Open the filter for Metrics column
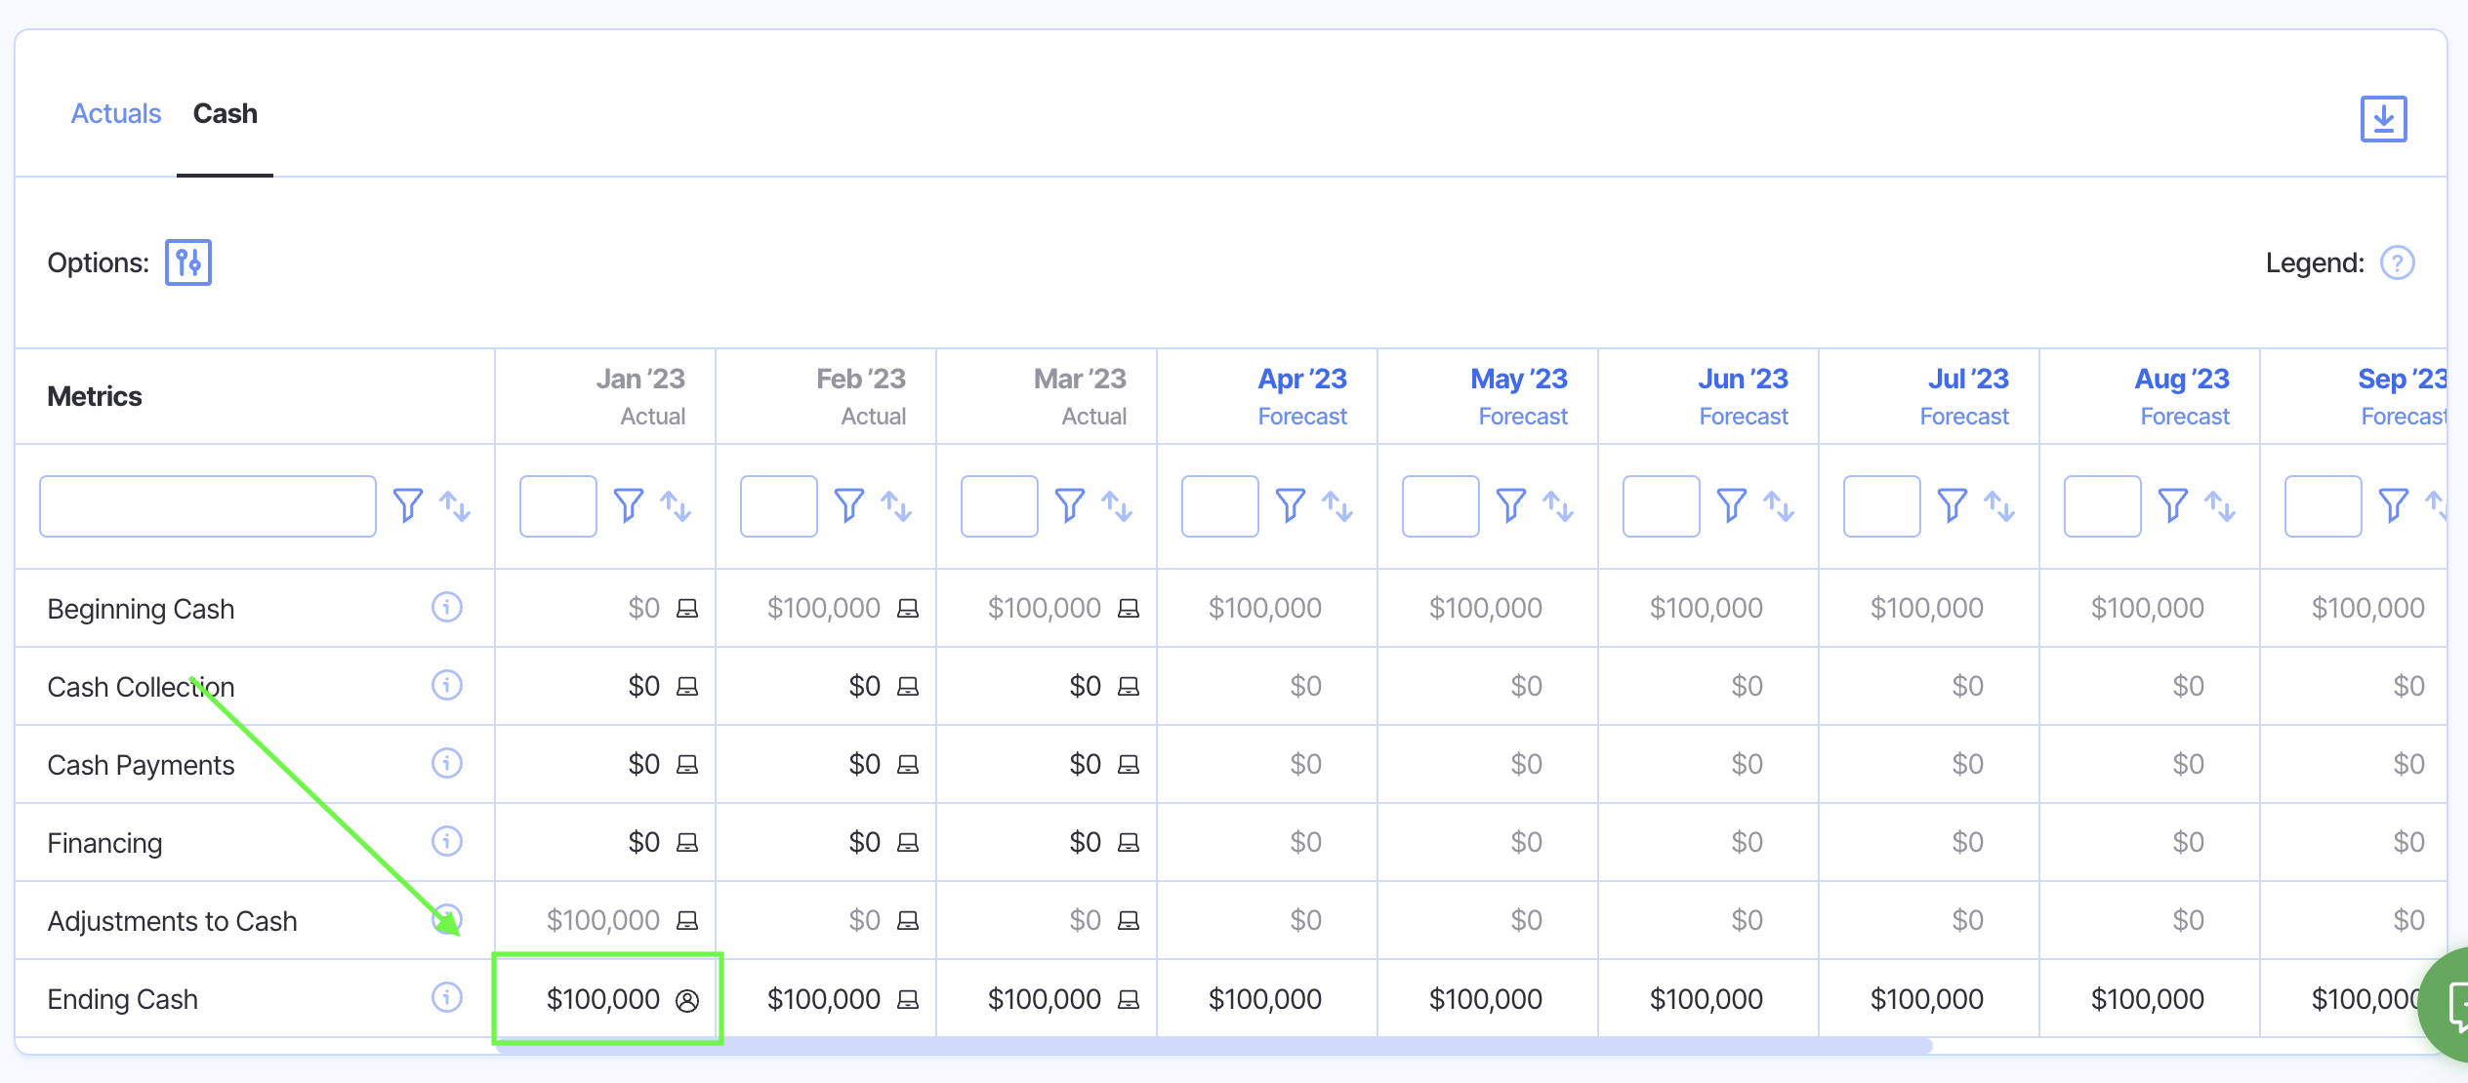 tap(408, 505)
